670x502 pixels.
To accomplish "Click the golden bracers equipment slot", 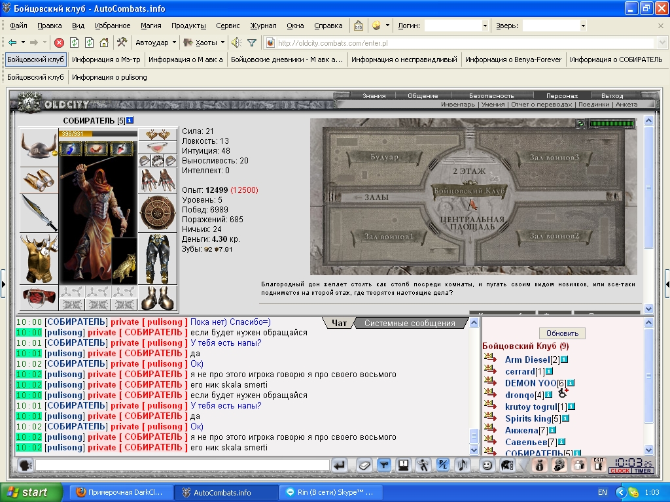I will click(x=39, y=180).
